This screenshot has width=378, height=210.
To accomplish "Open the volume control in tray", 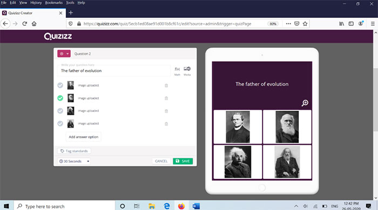I will tap(306, 206).
